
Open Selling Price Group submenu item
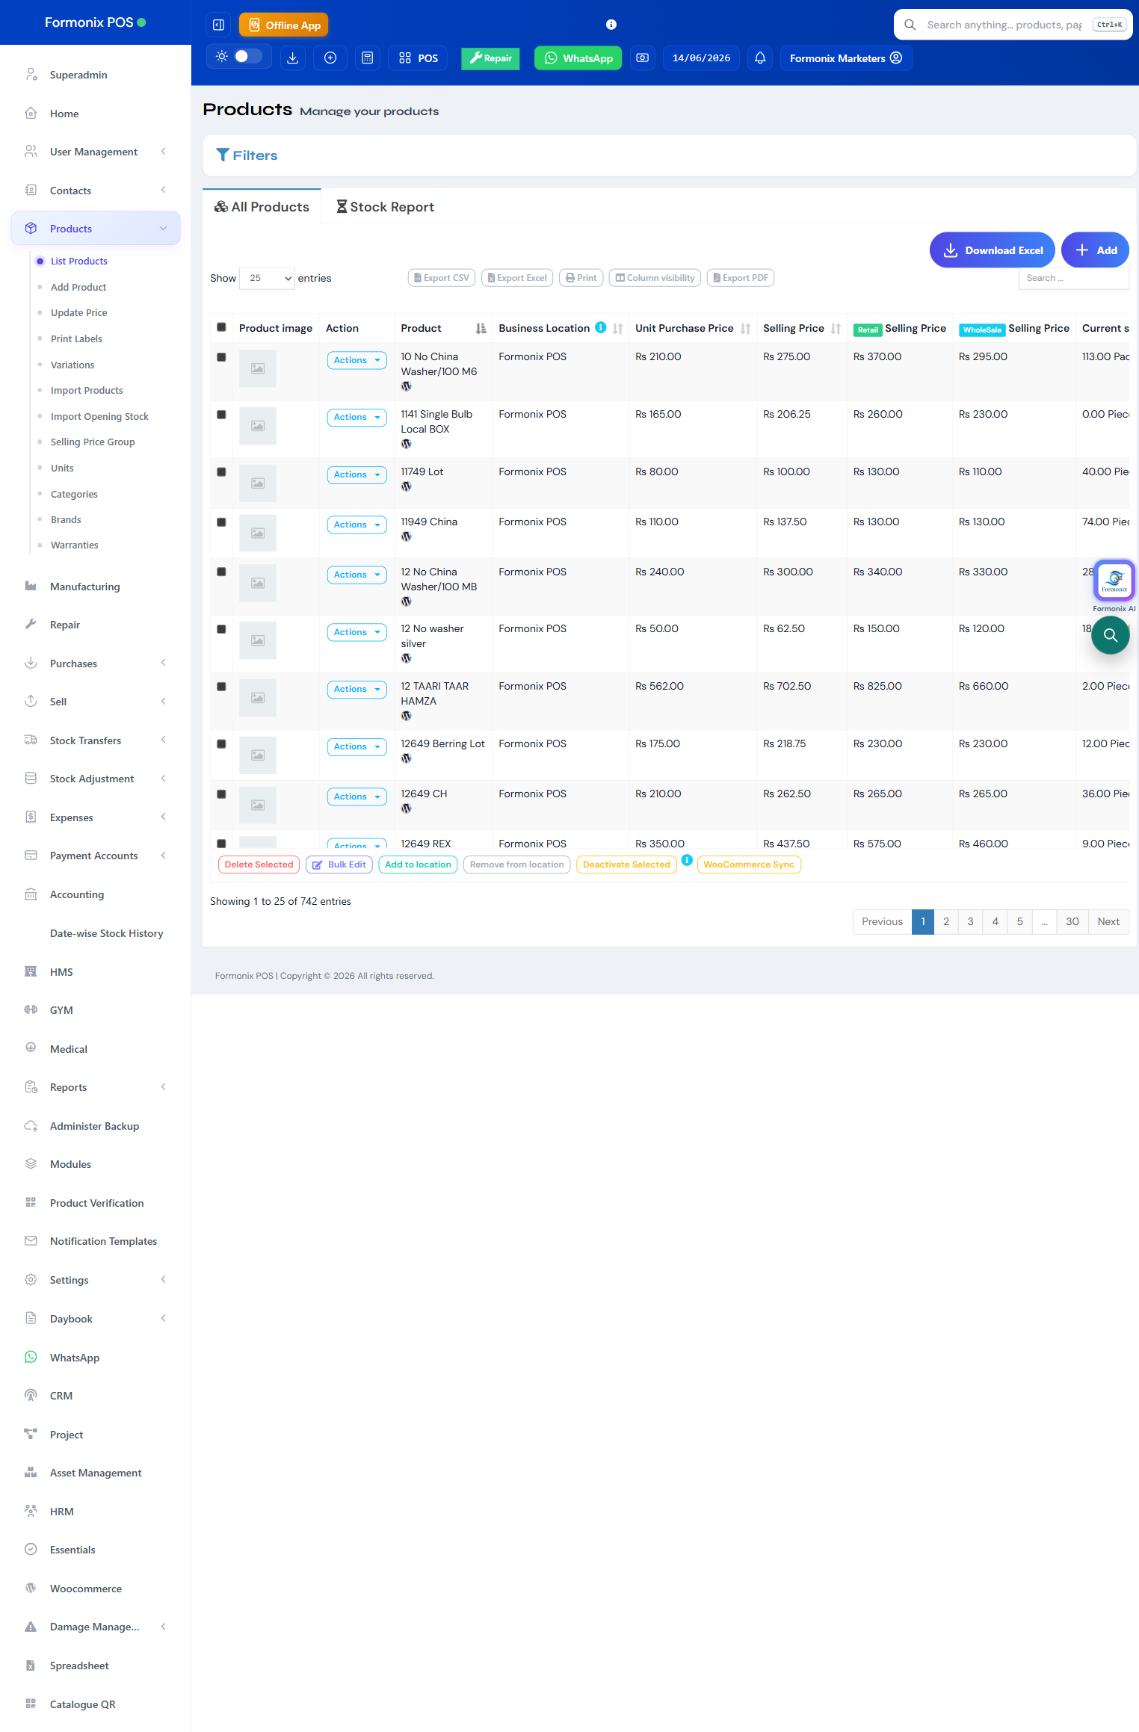pos(93,442)
